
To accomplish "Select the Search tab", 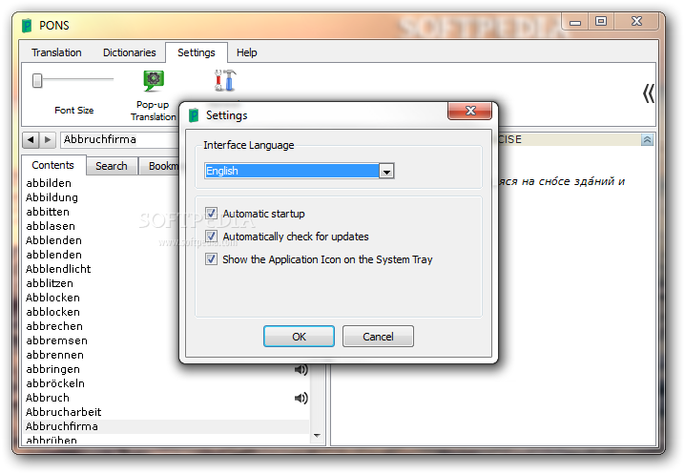I will click(112, 166).
